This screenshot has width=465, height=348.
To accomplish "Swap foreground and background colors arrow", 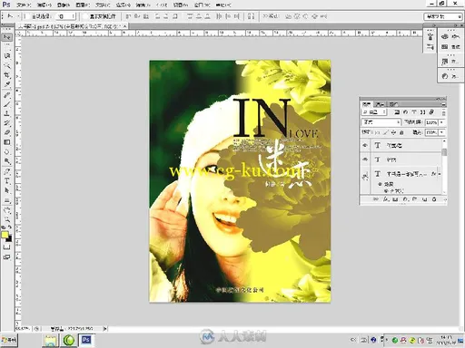I will (x=10, y=227).
